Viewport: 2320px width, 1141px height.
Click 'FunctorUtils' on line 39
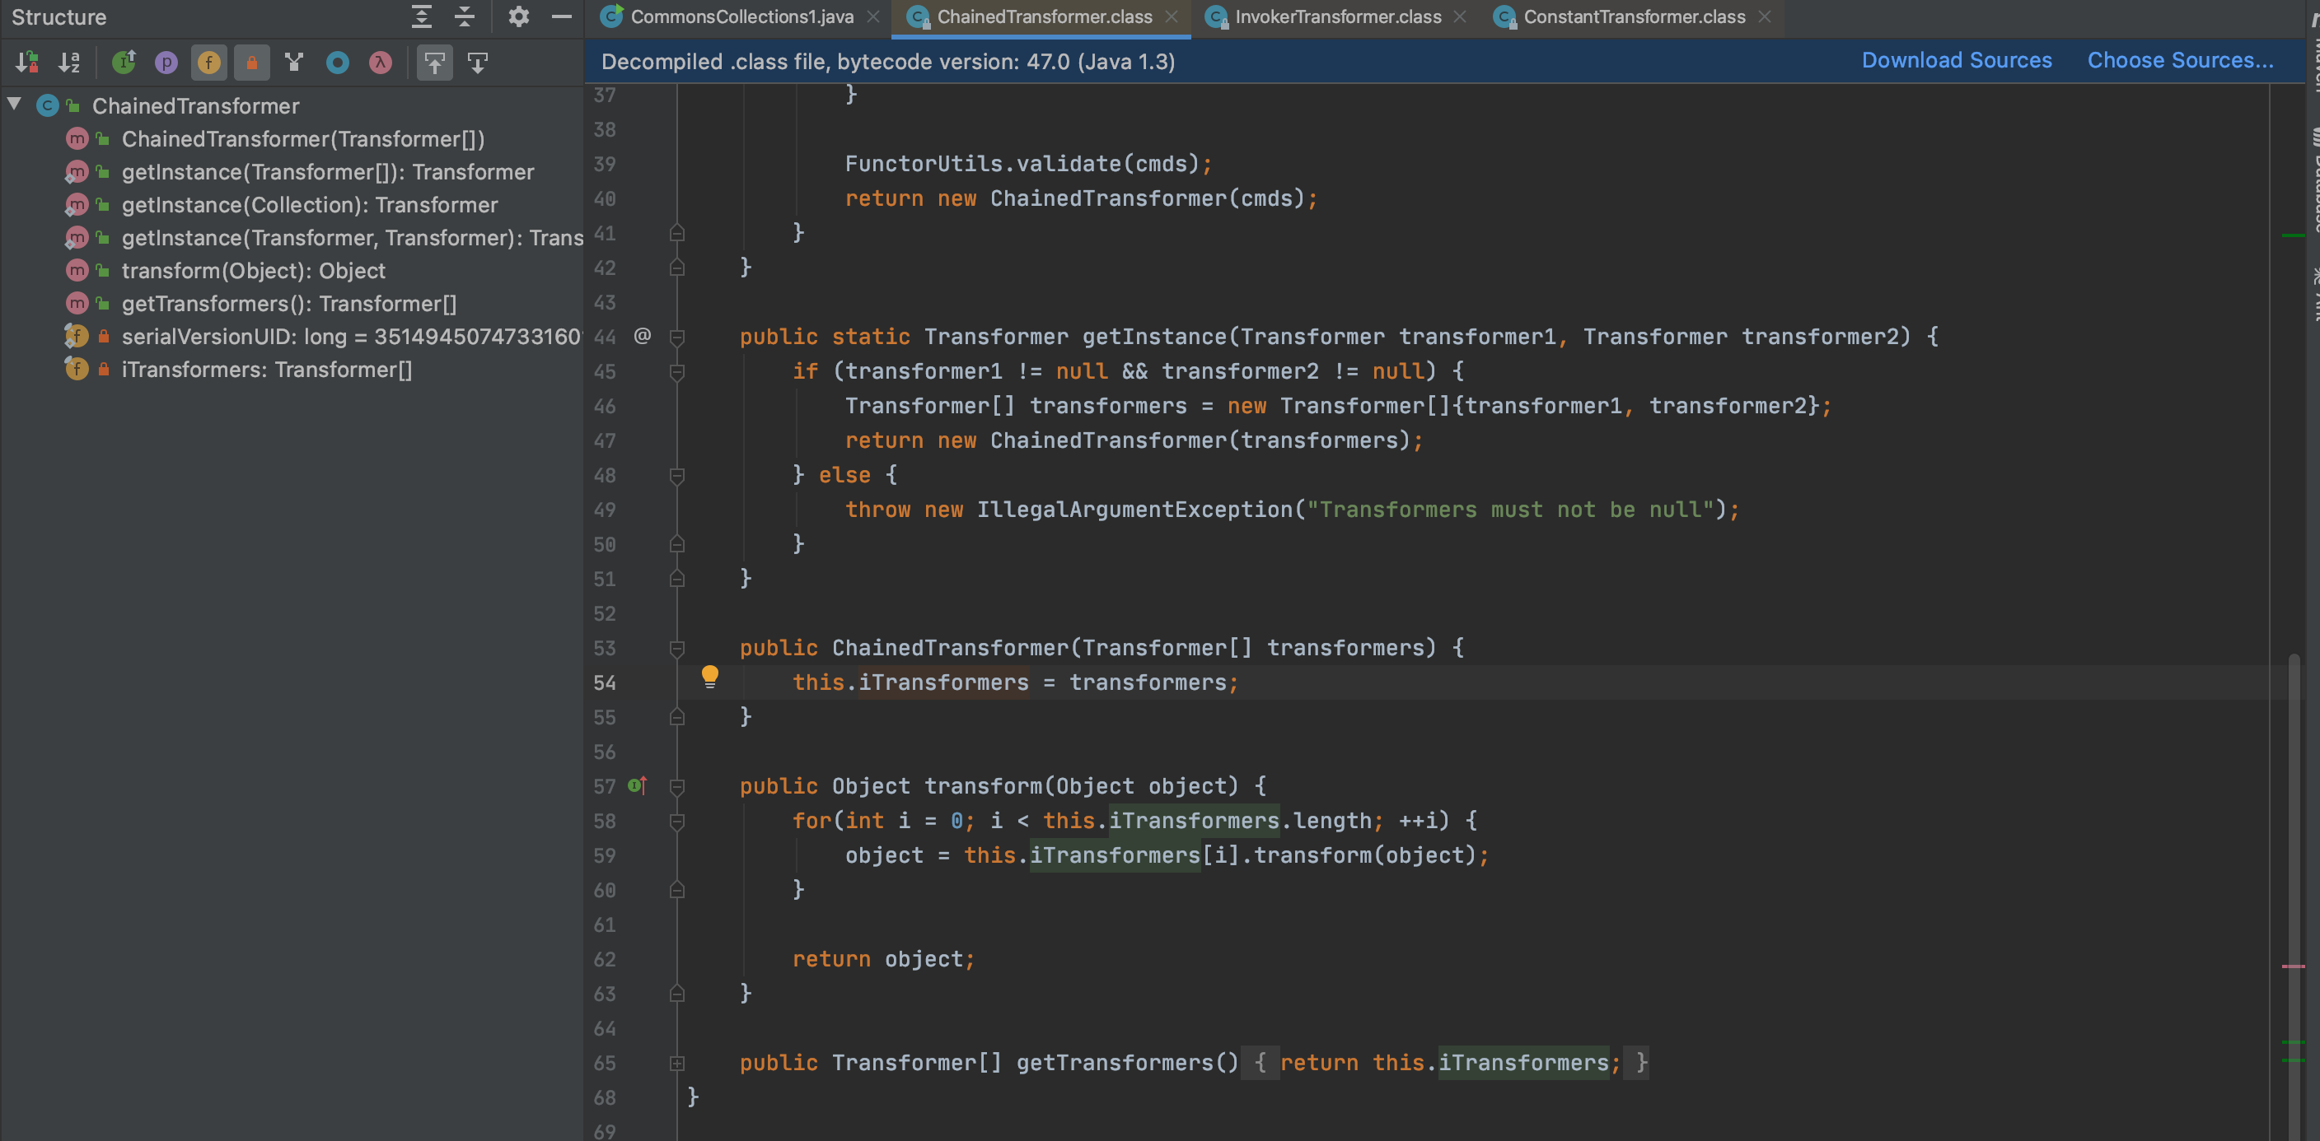click(x=923, y=164)
